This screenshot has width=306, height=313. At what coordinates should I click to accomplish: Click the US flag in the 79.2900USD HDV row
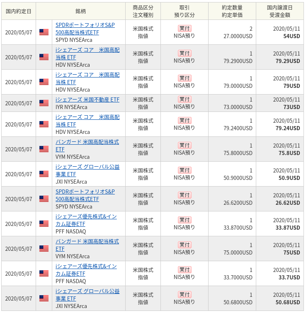click(44, 57)
